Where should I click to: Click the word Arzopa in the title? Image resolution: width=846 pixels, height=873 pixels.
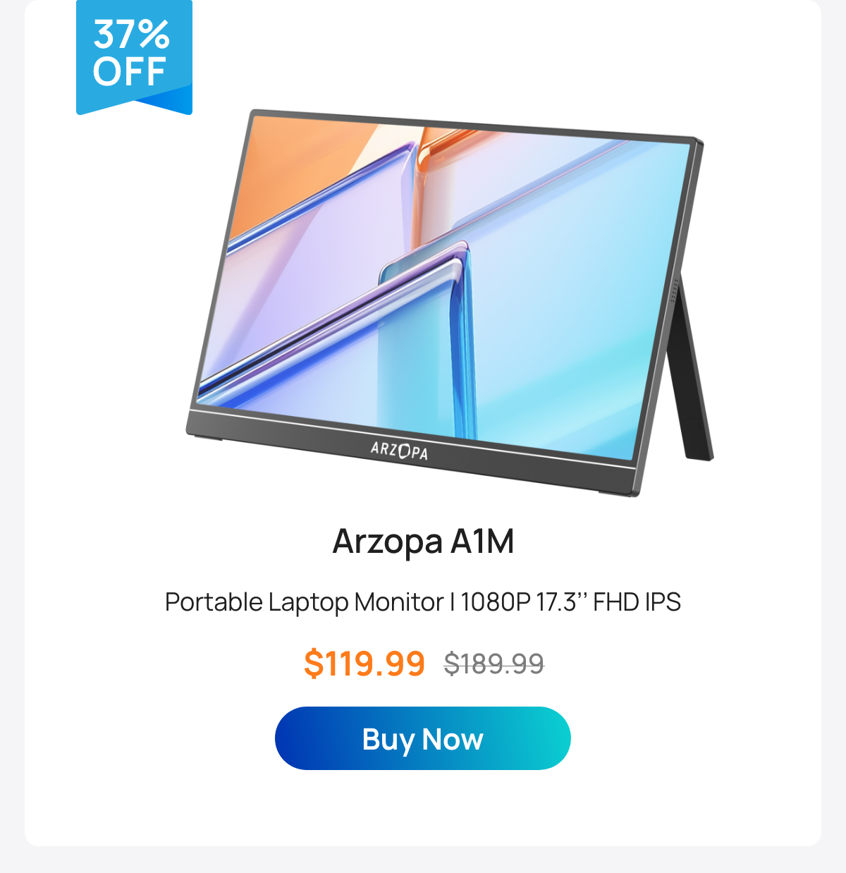coord(388,542)
